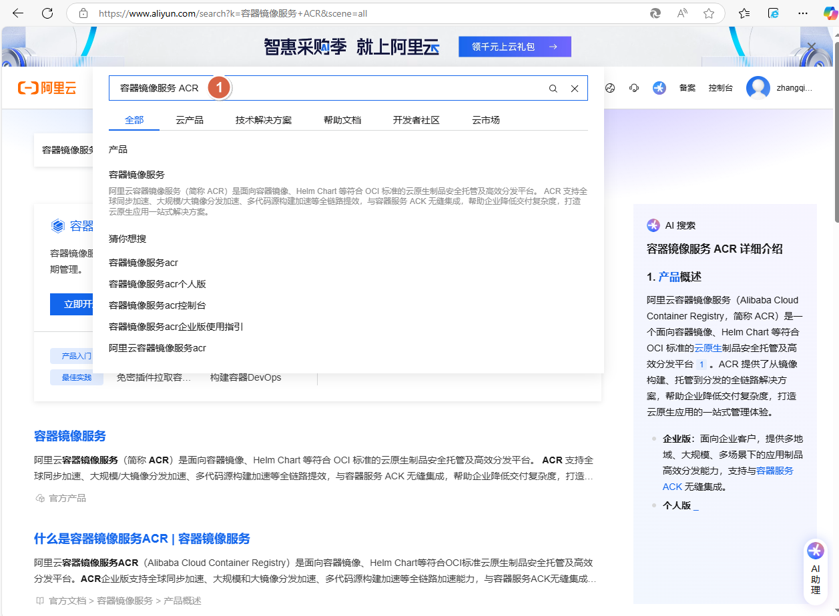Click the 云原生 link in AI summary
Viewport: 839px width, 616px height.
tap(708, 348)
